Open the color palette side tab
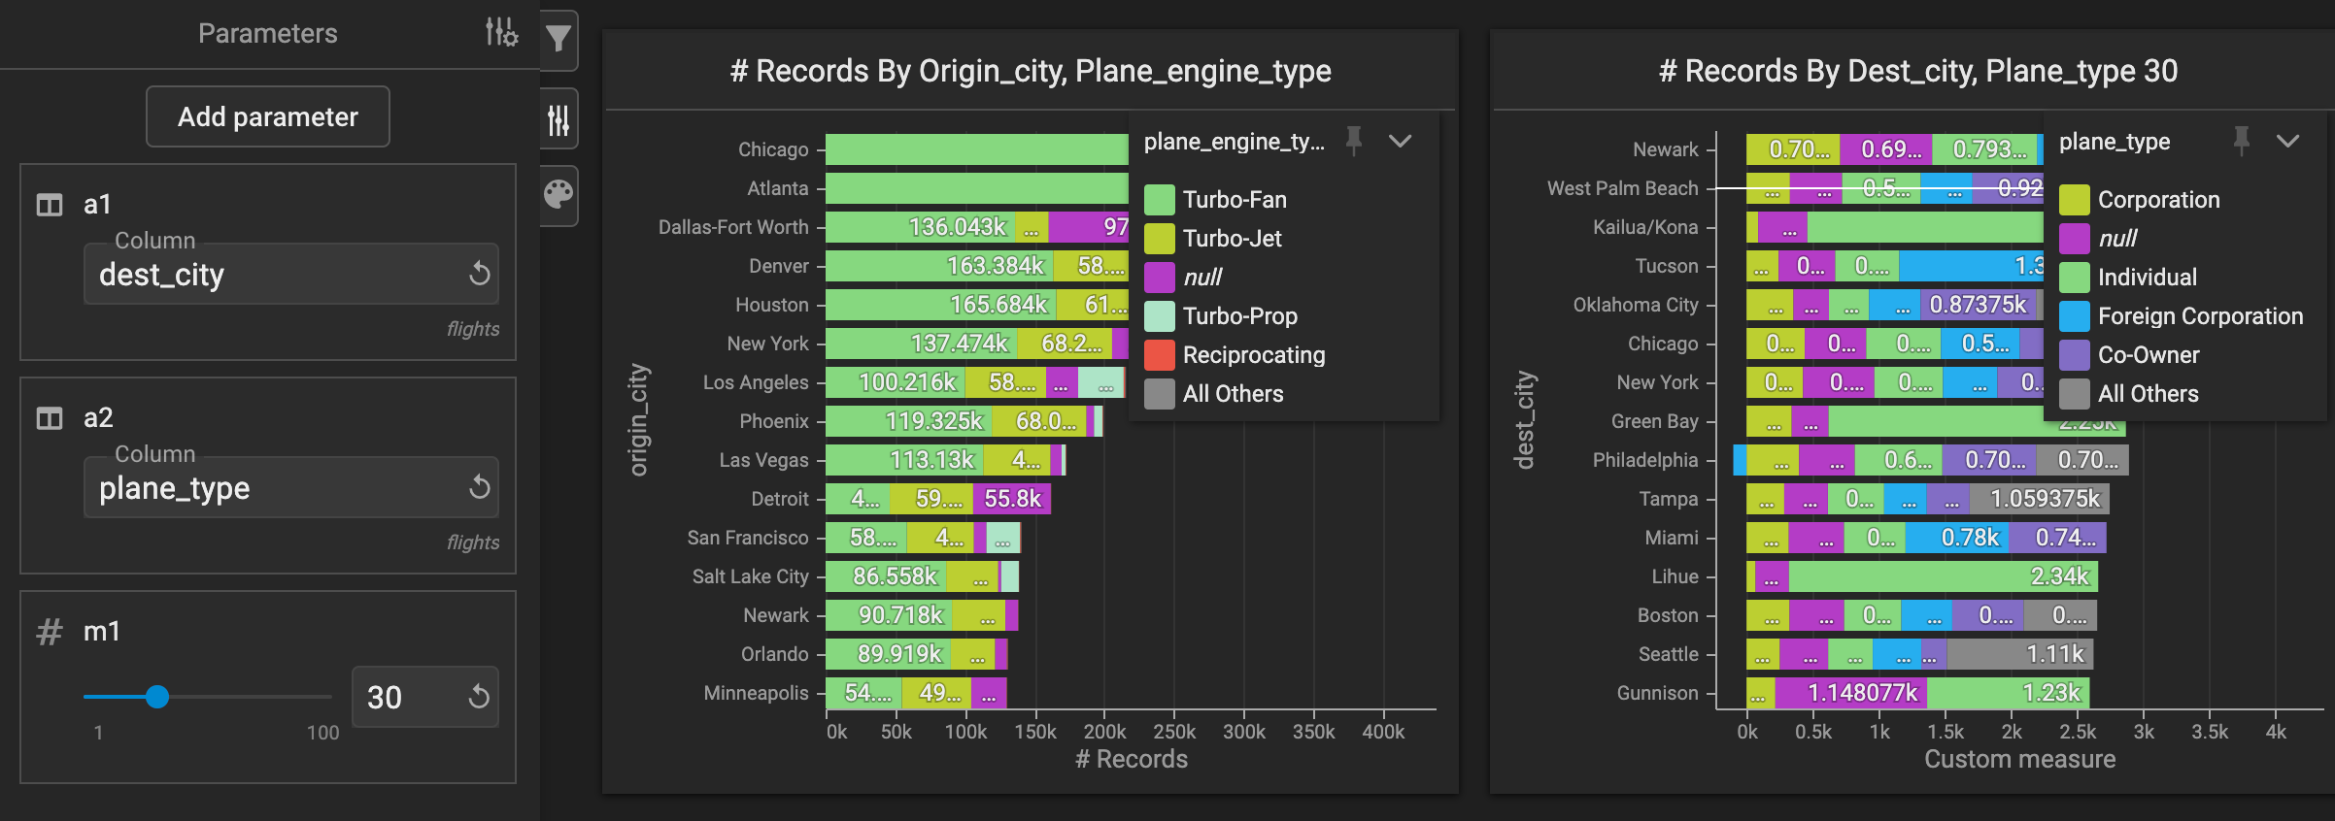 pos(558,195)
